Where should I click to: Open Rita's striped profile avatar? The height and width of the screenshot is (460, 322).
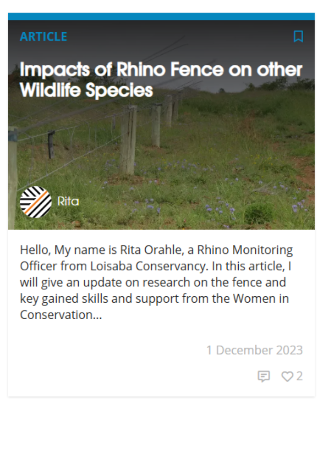coord(35,202)
